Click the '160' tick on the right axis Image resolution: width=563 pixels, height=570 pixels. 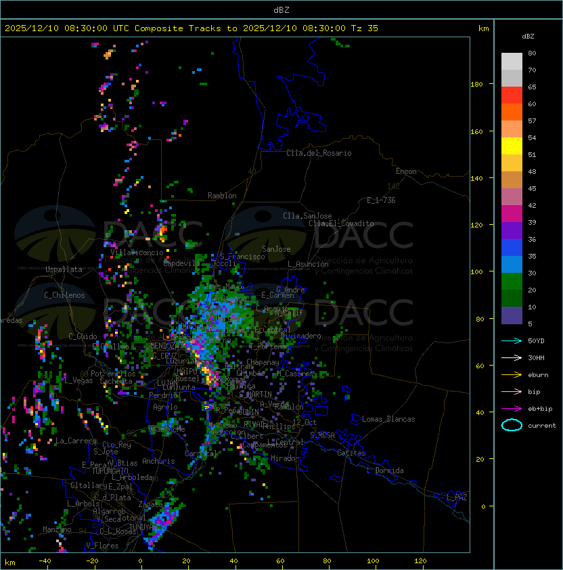(x=476, y=131)
